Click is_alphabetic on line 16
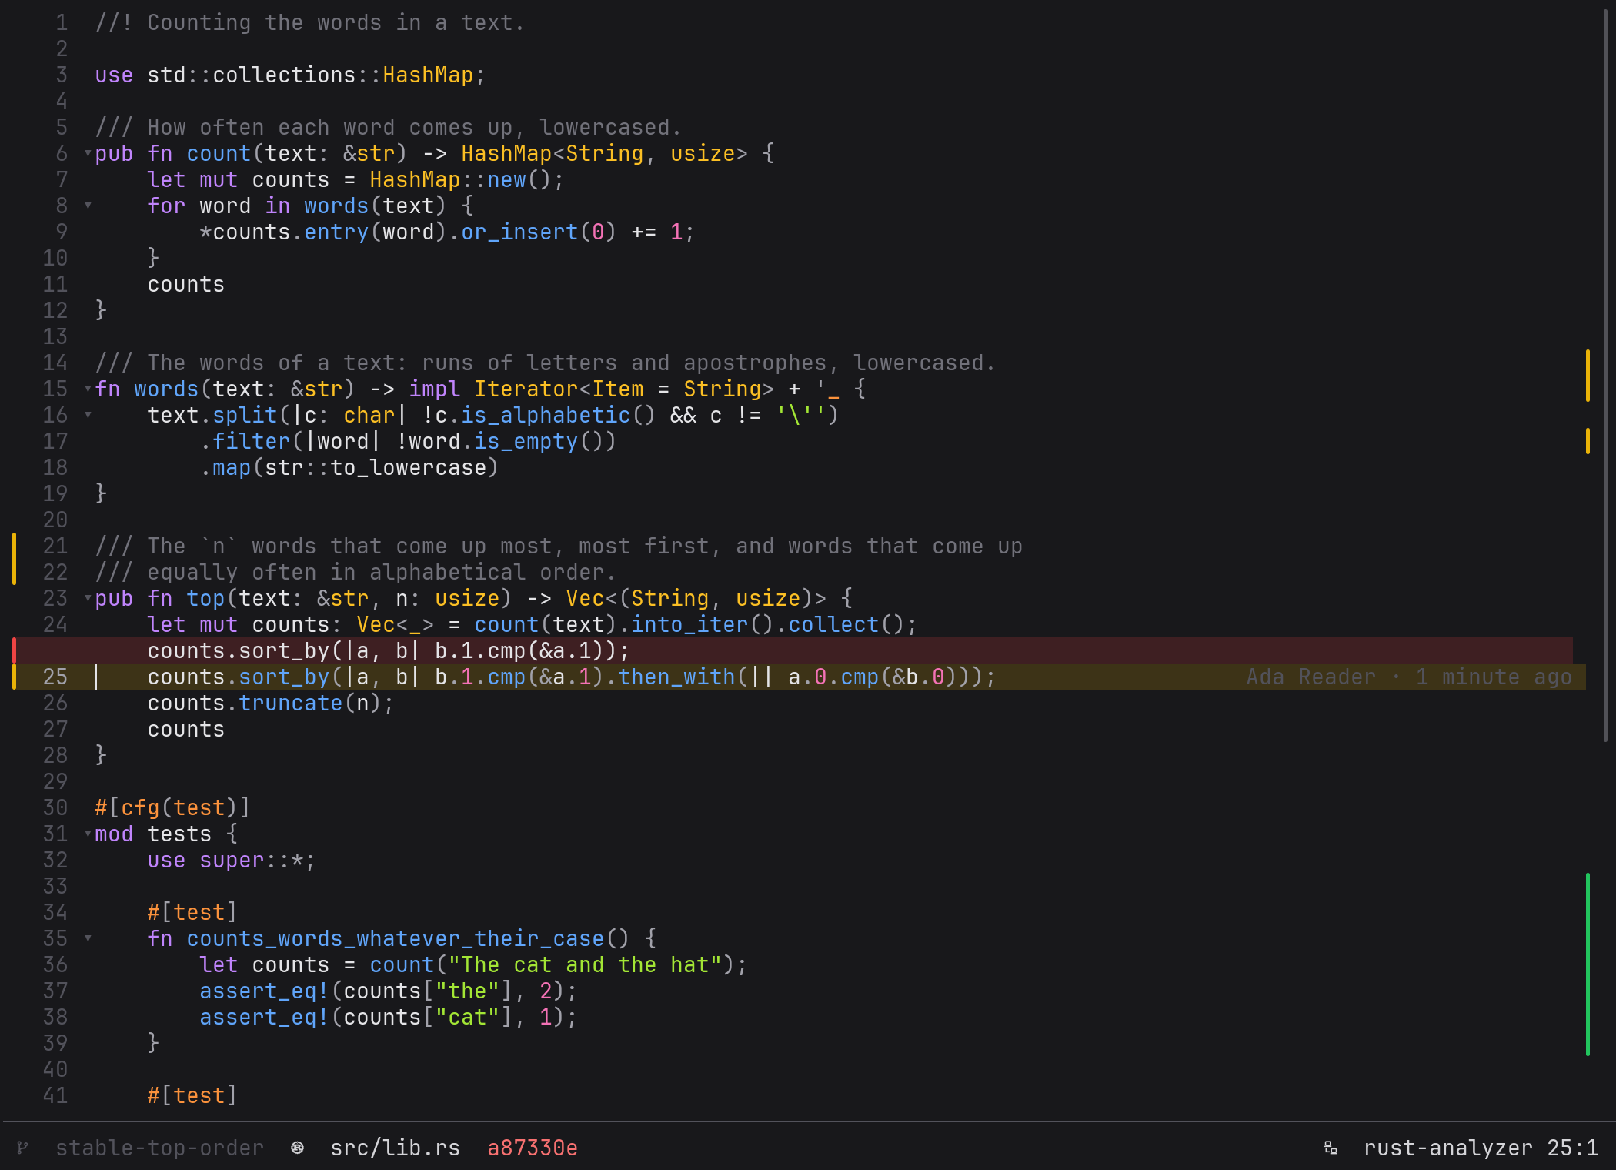 [546, 416]
